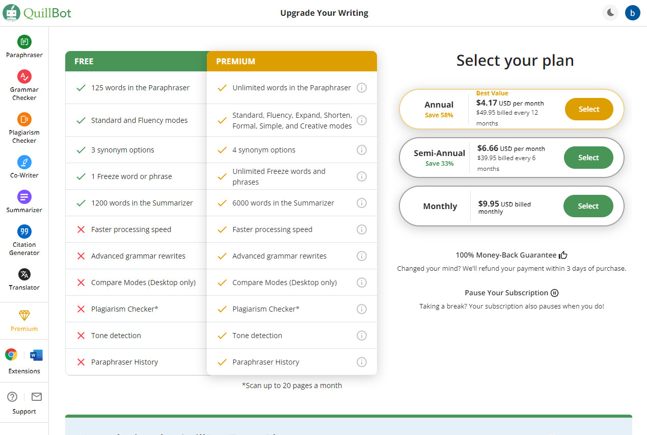
Task: Click the Upgrade Your Writing title
Action: [324, 13]
